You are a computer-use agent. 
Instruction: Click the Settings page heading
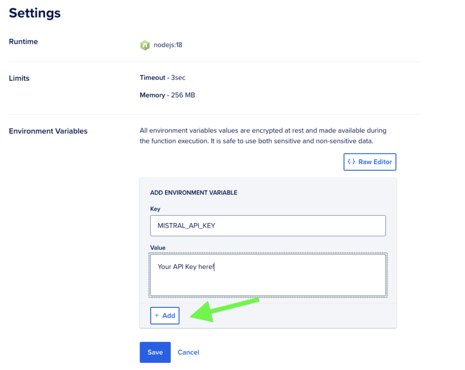pos(35,13)
